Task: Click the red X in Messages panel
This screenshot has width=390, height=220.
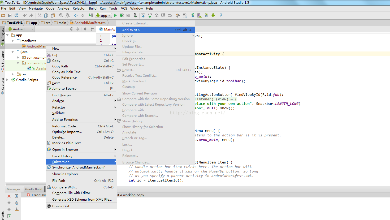Action: 9,196
